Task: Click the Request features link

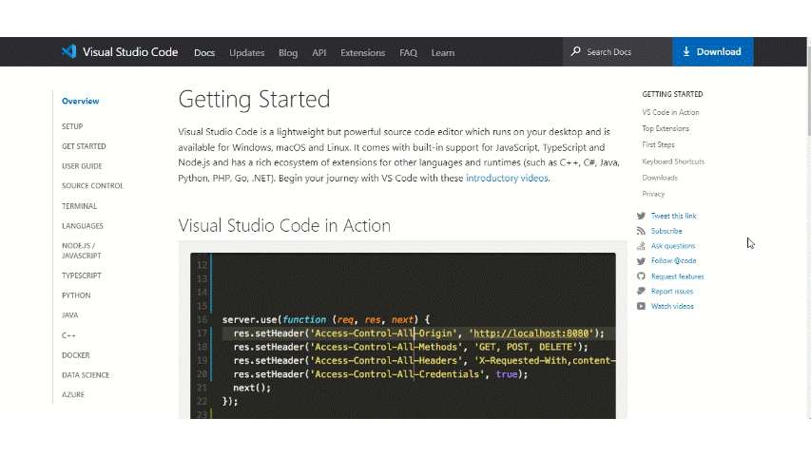Action: coord(678,276)
